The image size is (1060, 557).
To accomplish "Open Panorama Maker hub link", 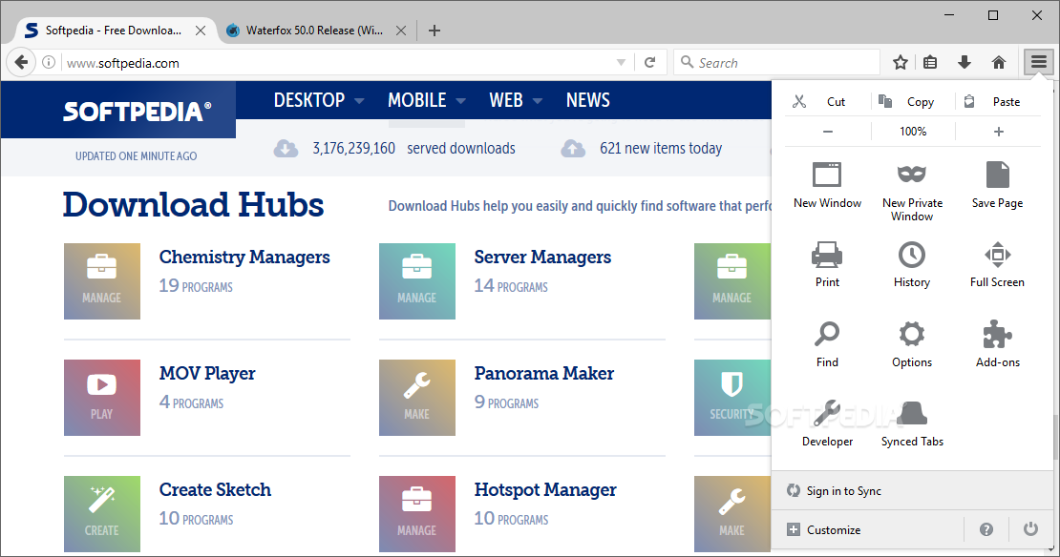I will click(543, 373).
